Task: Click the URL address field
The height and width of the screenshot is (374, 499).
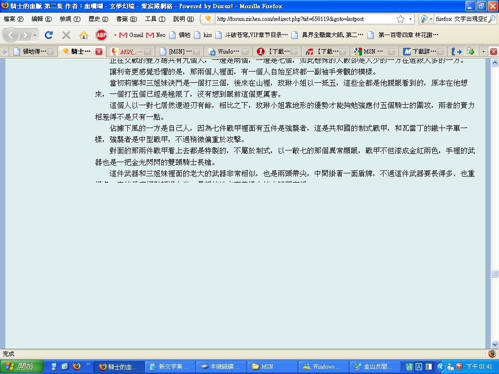Action: (302, 19)
